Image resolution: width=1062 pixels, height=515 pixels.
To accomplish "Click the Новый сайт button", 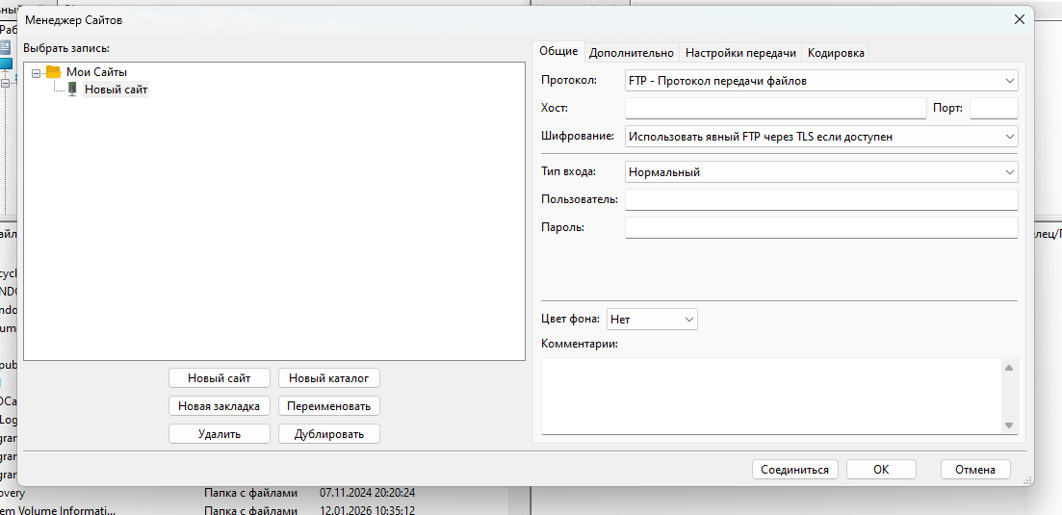I will 220,377.
